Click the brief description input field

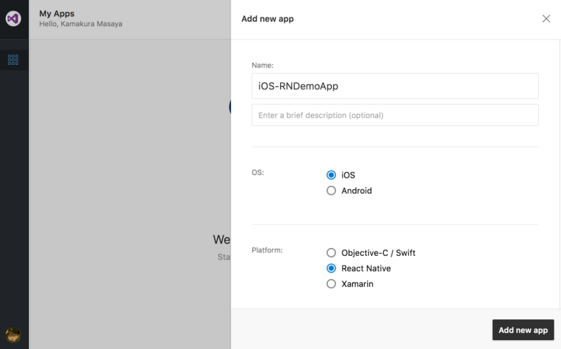point(395,115)
